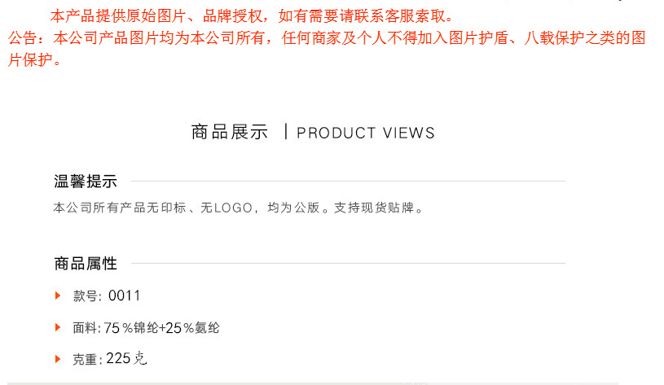Viewport: 664px width, 385px height.
Task: Click the 款号: 0011 attribute line
Action: tap(106, 295)
